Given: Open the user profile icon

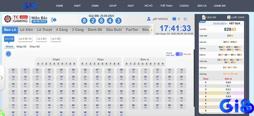Looking at the screenshot, I should point(149,19).
